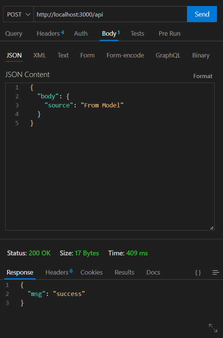Click line number 2 in the response viewer
Image resolution: width=223 pixels, height=338 pixels.
pos(7,294)
